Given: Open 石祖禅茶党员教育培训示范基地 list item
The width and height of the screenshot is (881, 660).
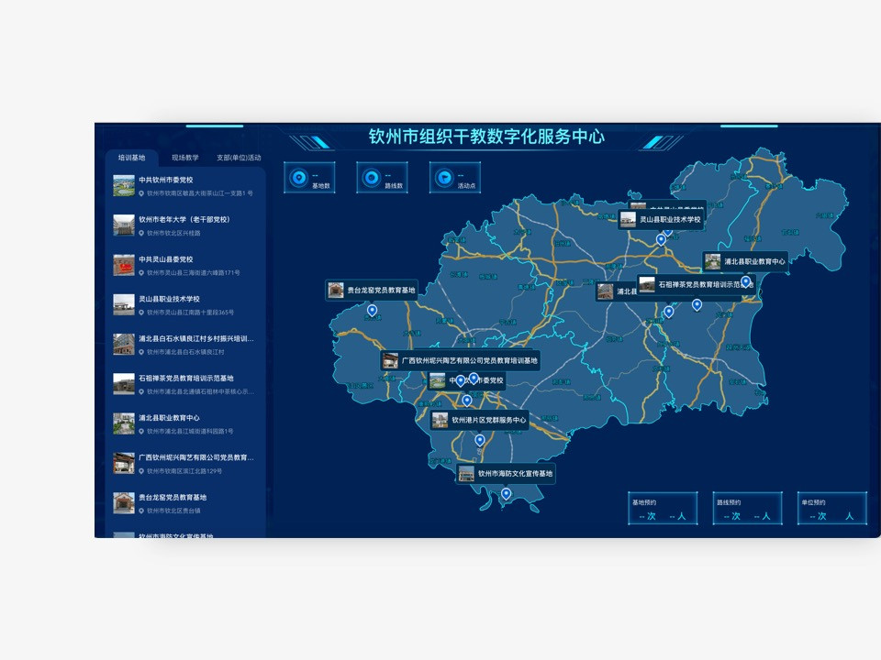Looking at the screenshot, I should click(186, 378).
